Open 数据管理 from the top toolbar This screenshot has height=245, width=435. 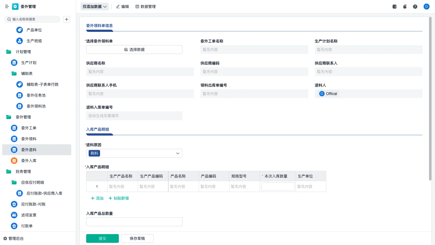[145, 7]
